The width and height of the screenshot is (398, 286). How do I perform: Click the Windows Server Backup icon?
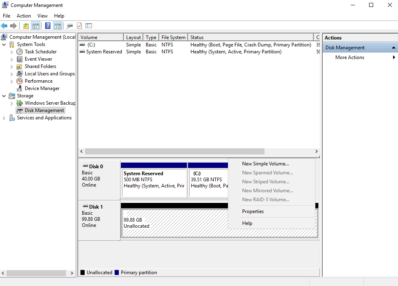pos(19,103)
